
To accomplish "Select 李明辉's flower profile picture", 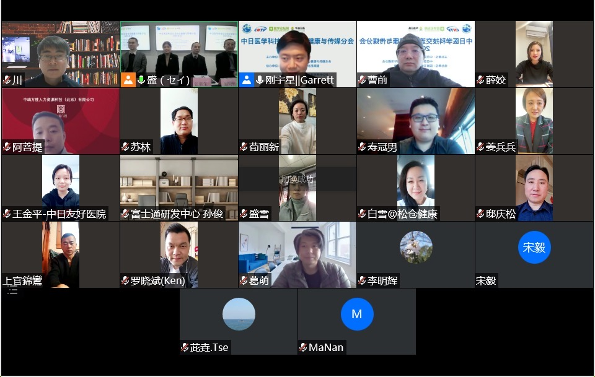I will click(x=416, y=247).
